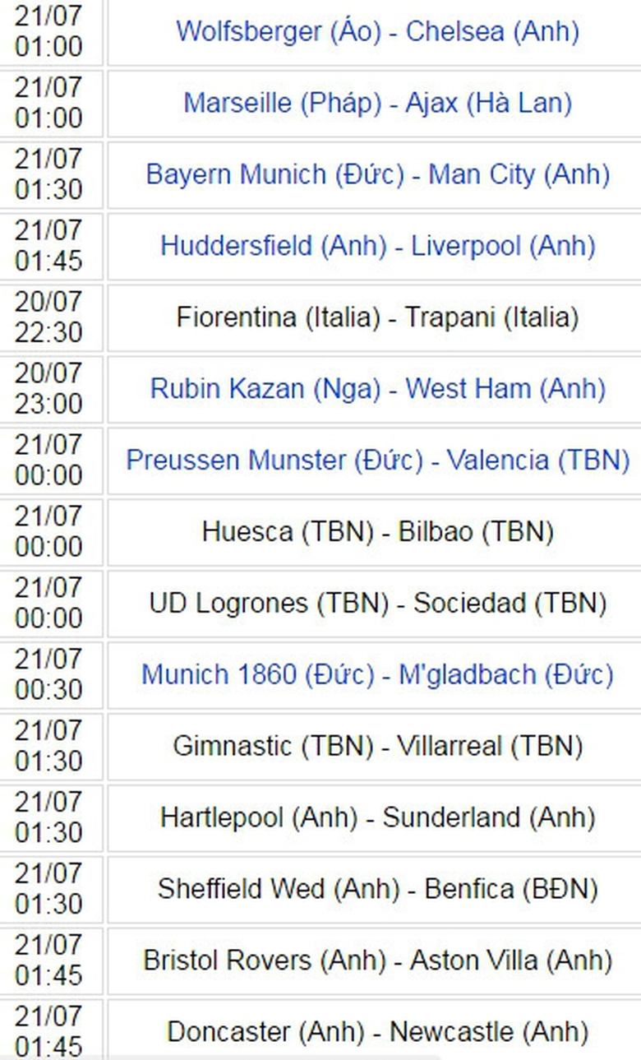Select the Huesca - Bilbao match text

377,532
